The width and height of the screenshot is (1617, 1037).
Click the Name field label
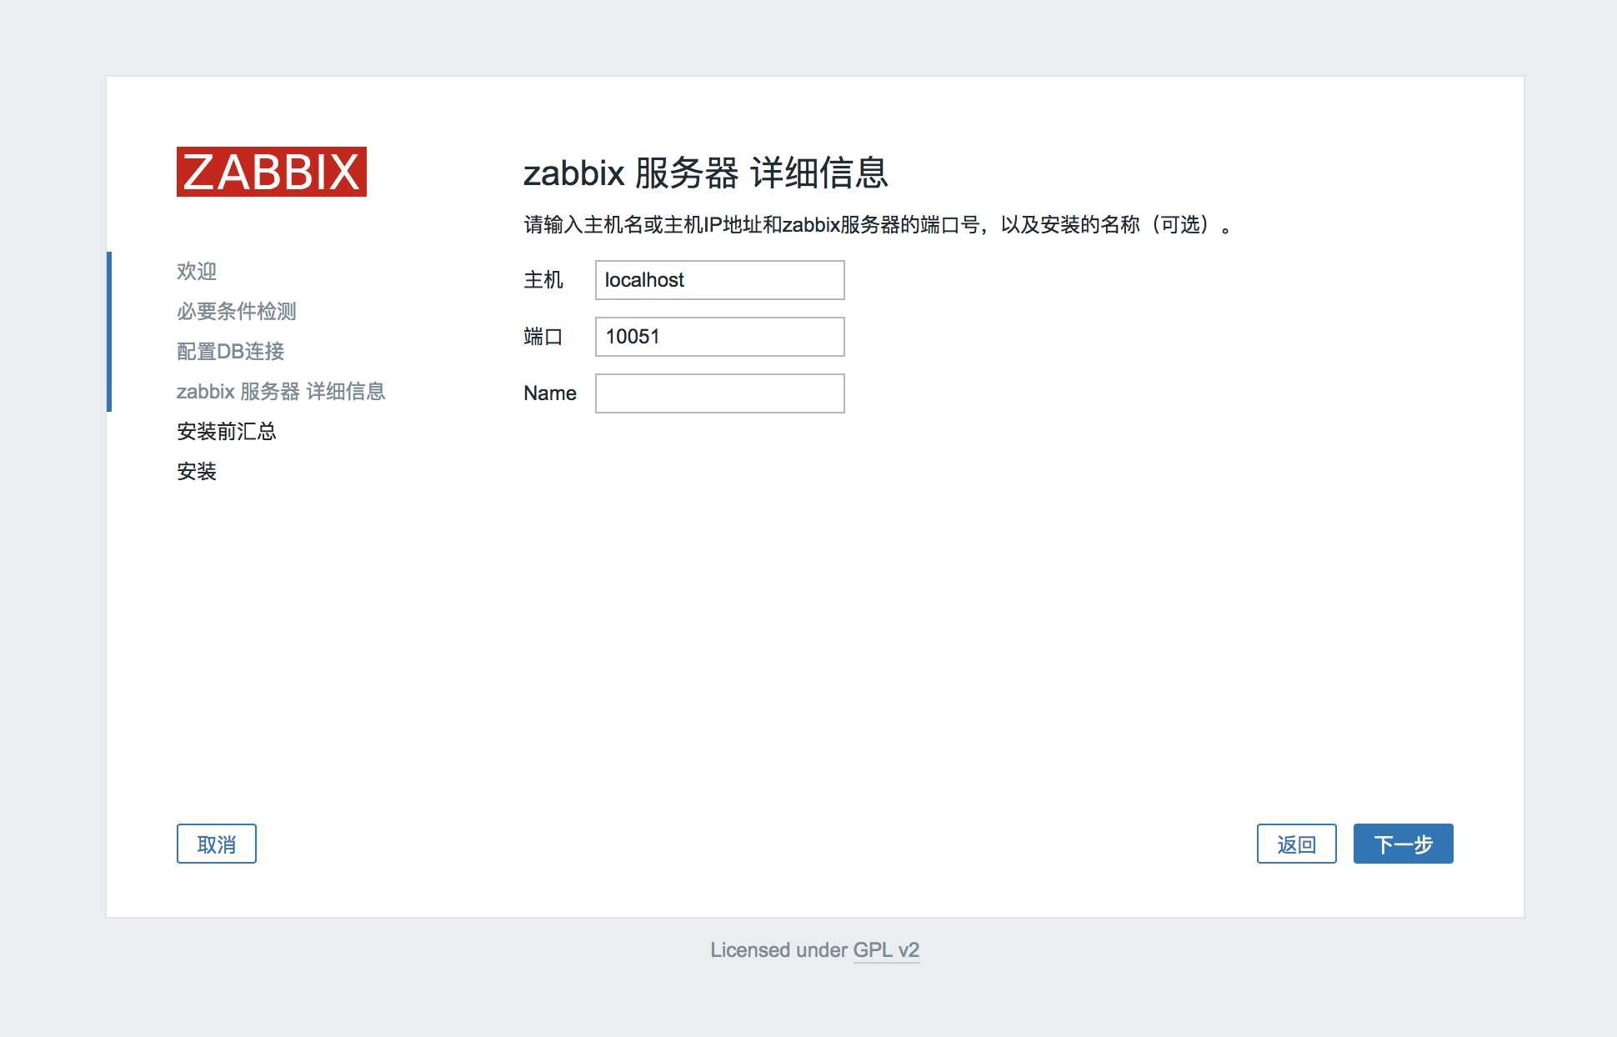coord(550,393)
